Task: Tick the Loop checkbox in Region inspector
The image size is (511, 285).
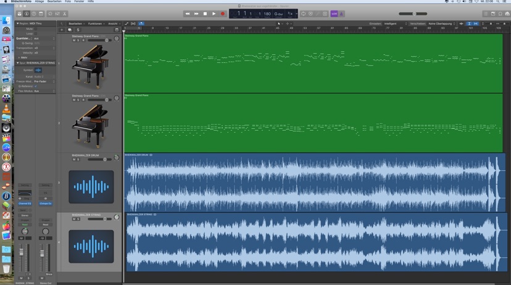Action: (36, 33)
